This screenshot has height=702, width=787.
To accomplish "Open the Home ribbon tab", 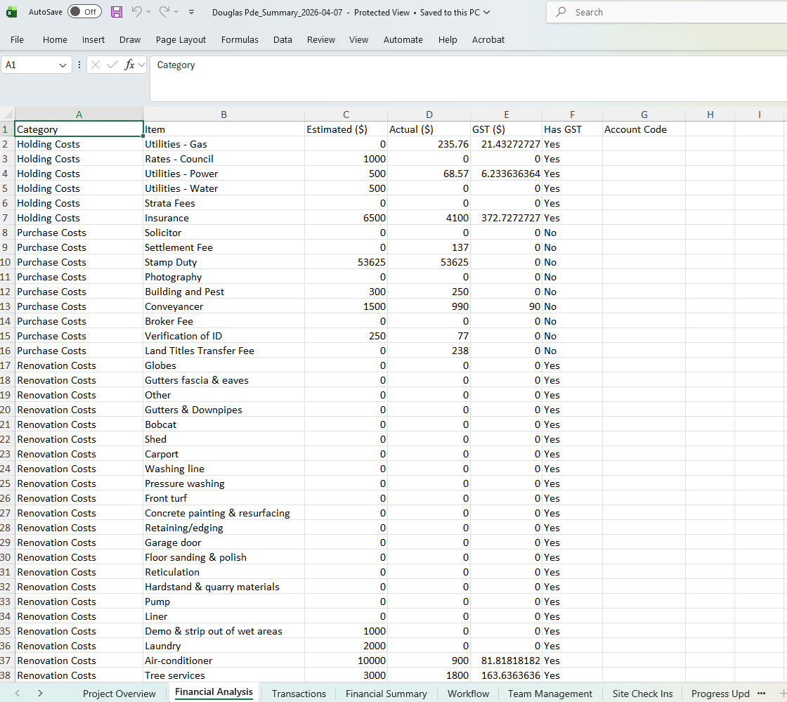I will point(55,39).
